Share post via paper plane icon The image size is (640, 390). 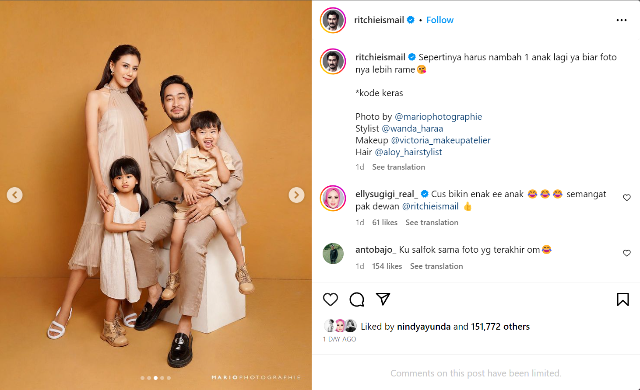pos(383,299)
